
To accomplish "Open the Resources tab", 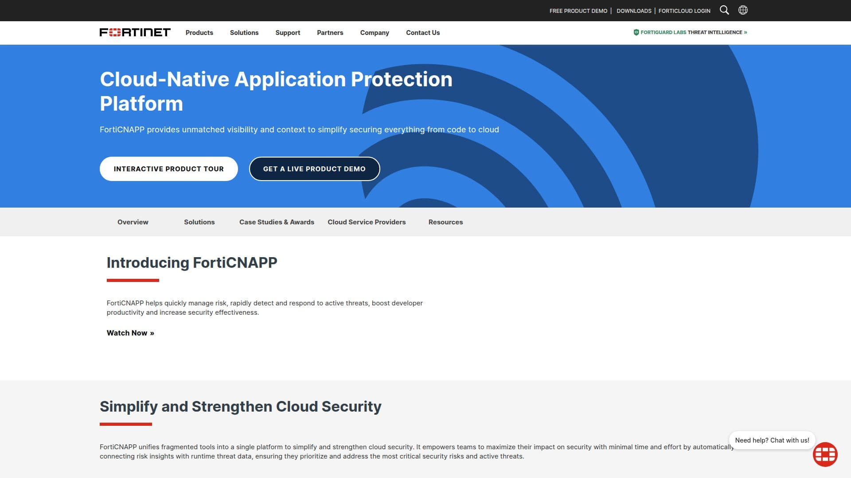I will click(x=445, y=222).
